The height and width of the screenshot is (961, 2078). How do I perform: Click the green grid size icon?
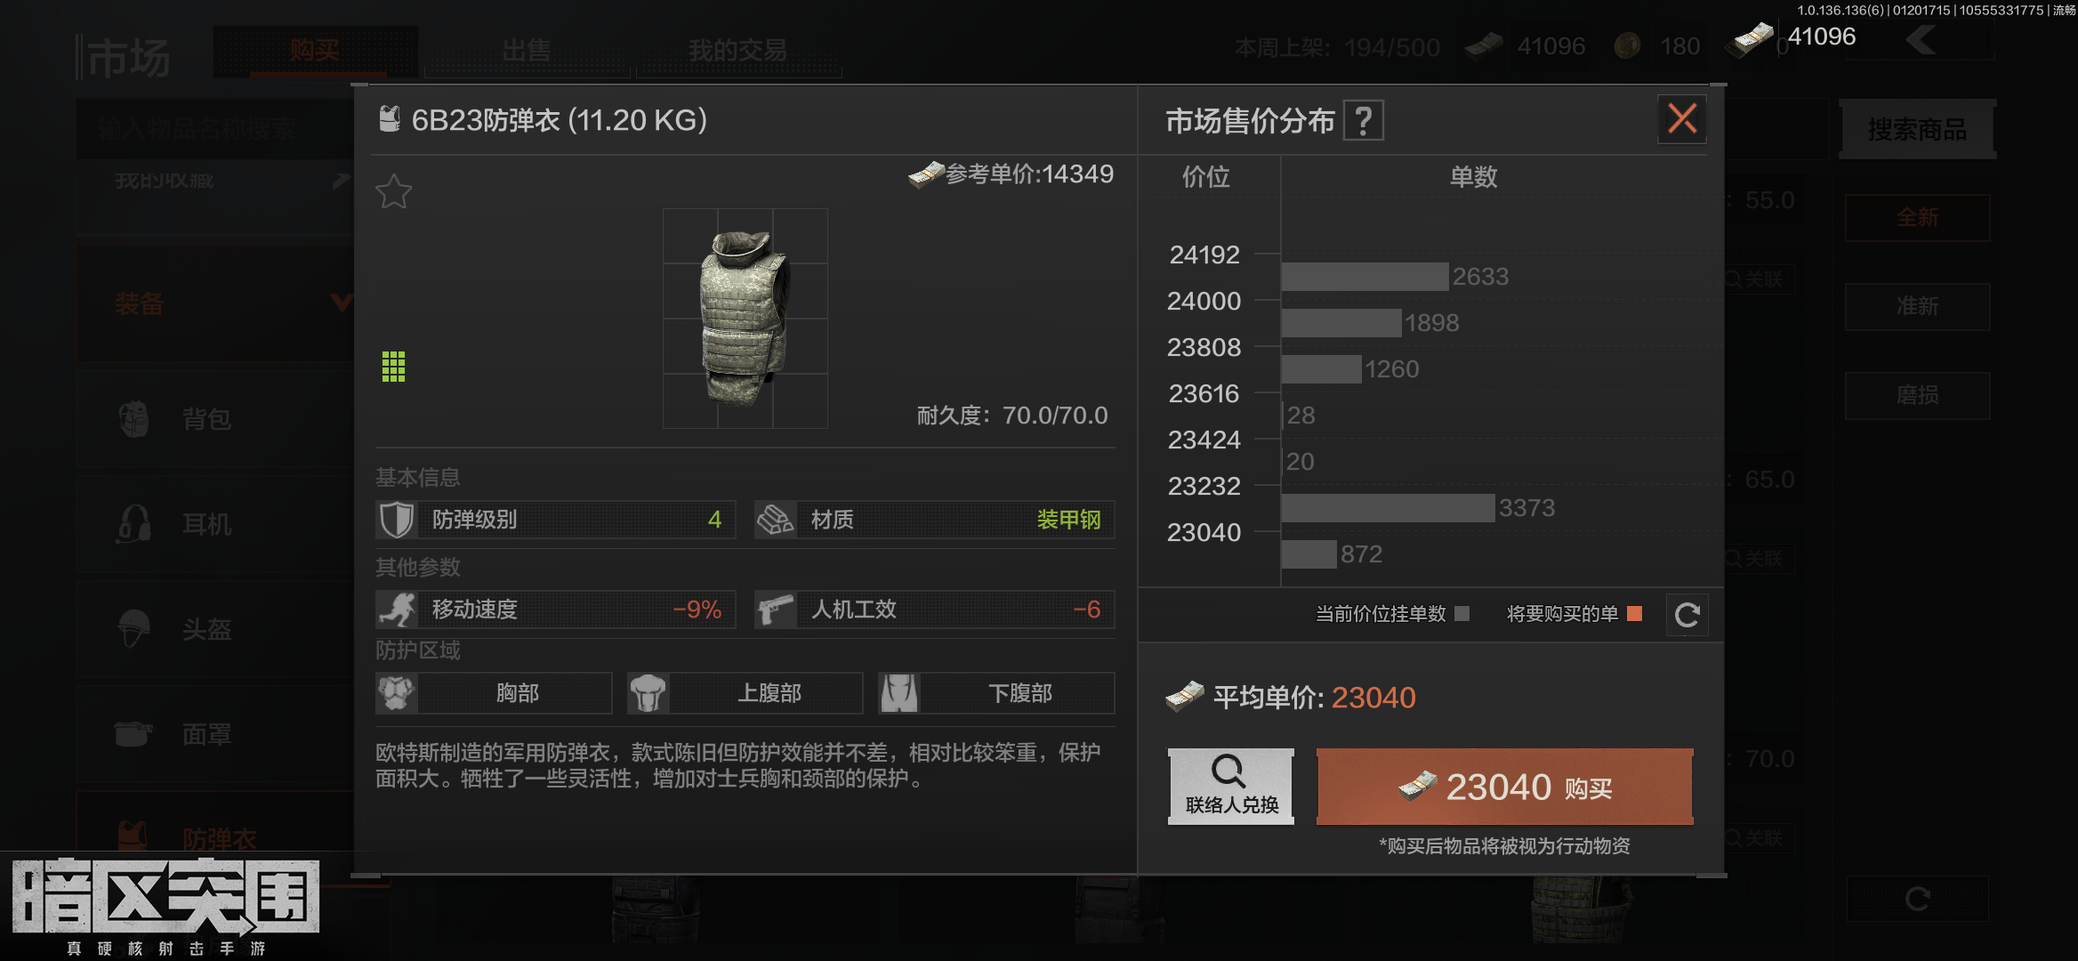(x=393, y=366)
